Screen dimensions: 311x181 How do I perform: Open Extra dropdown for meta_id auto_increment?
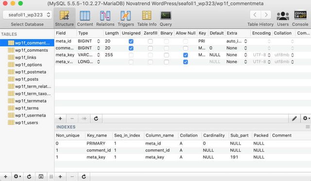(245, 41)
